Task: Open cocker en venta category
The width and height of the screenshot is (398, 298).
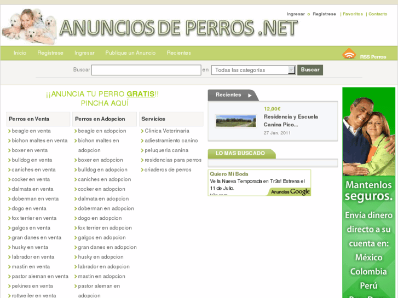Action: click(x=31, y=179)
